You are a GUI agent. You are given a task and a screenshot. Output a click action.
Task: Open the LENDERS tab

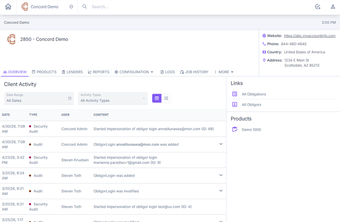coord(72,72)
